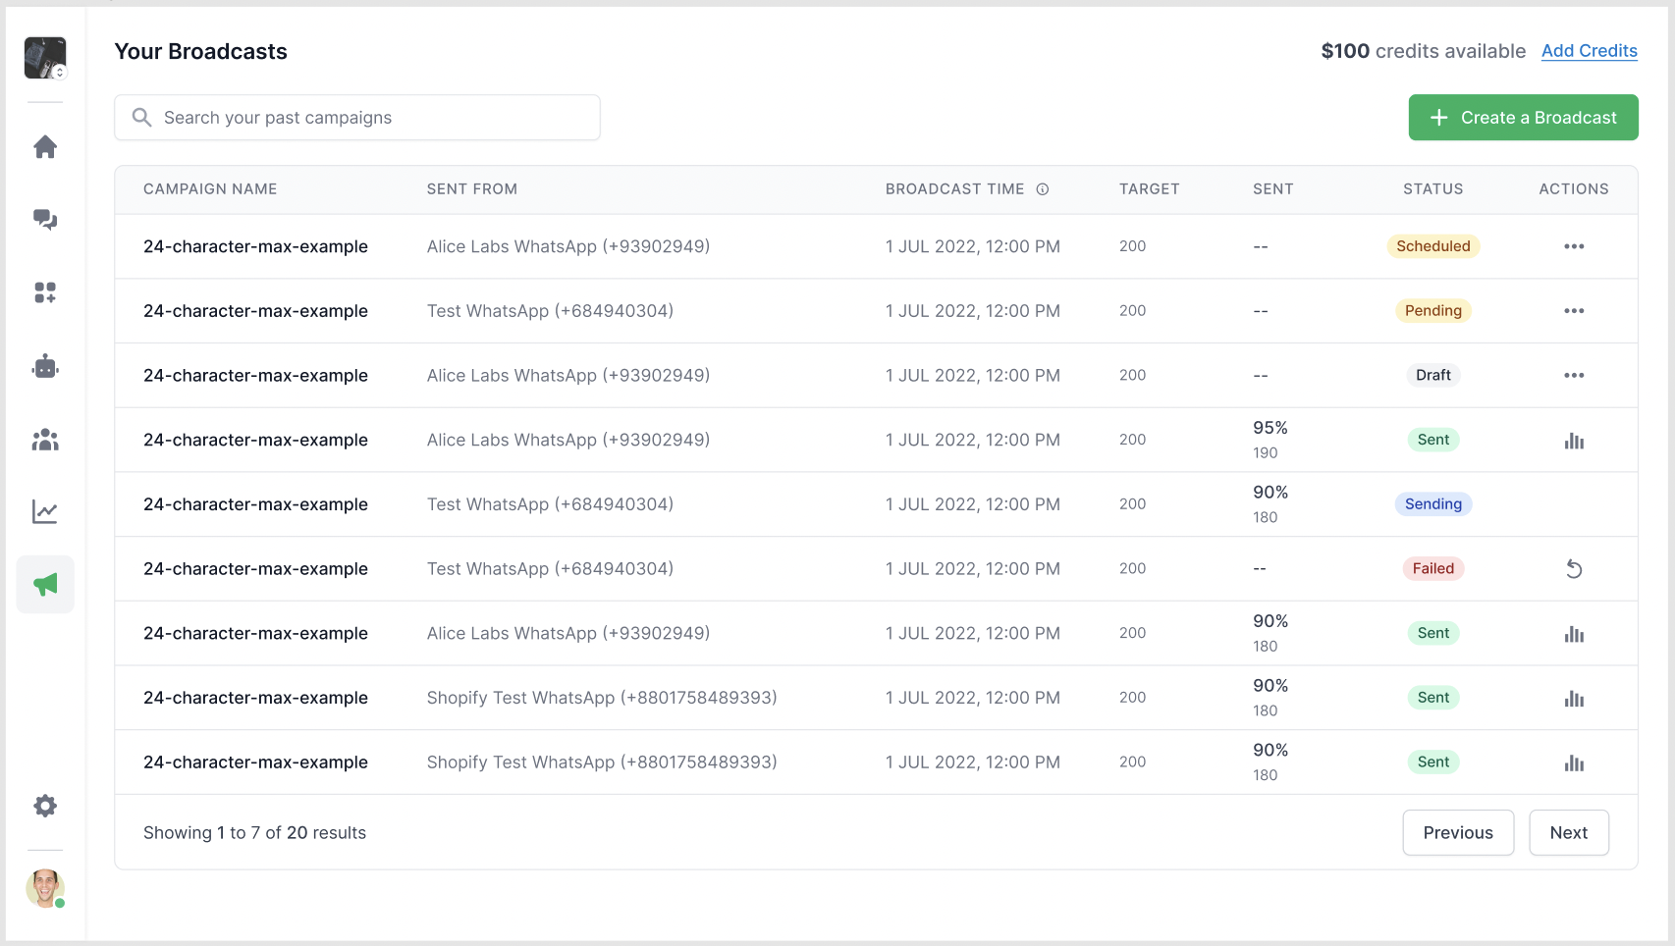
Task: Open the apps grid icon in sidebar
Action: click(45, 292)
